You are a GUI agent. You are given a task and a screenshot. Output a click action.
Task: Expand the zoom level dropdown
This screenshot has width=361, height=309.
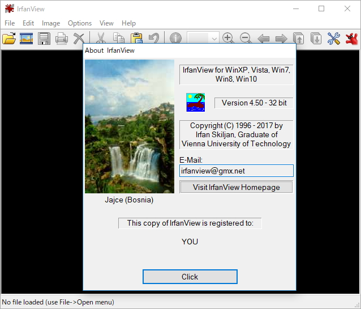(214, 39)
